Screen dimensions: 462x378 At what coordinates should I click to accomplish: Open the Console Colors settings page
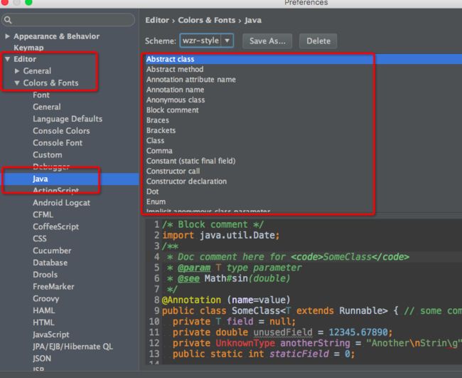coord(61,131)
